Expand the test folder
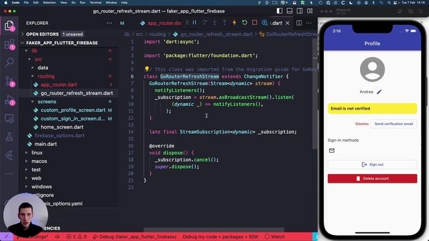This screenshot has height=241, width=429. (x=36, y=169)
